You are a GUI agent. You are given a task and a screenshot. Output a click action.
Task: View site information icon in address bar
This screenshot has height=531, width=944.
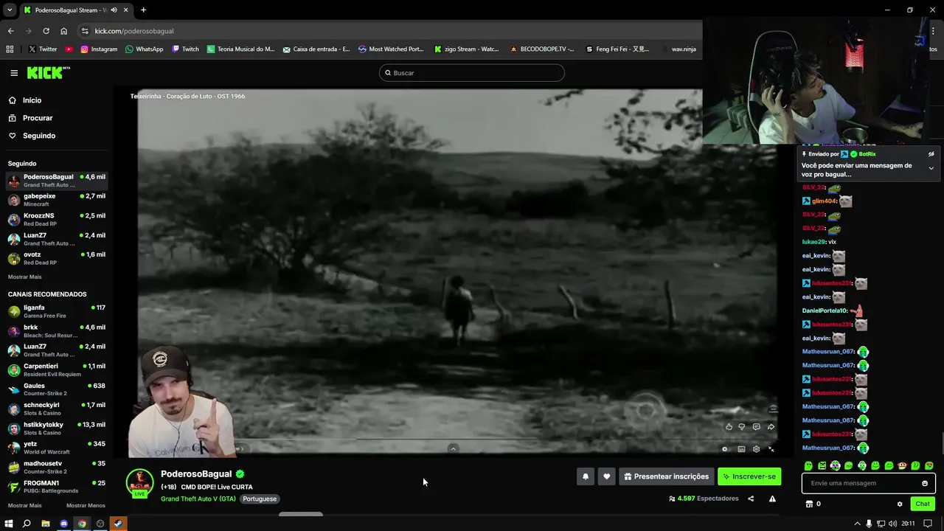85,31
